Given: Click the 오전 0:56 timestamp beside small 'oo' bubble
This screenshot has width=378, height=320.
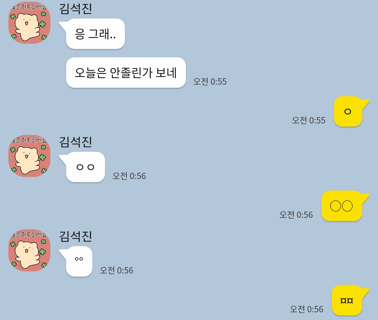Looking at the screenshot, I should 117,270.
